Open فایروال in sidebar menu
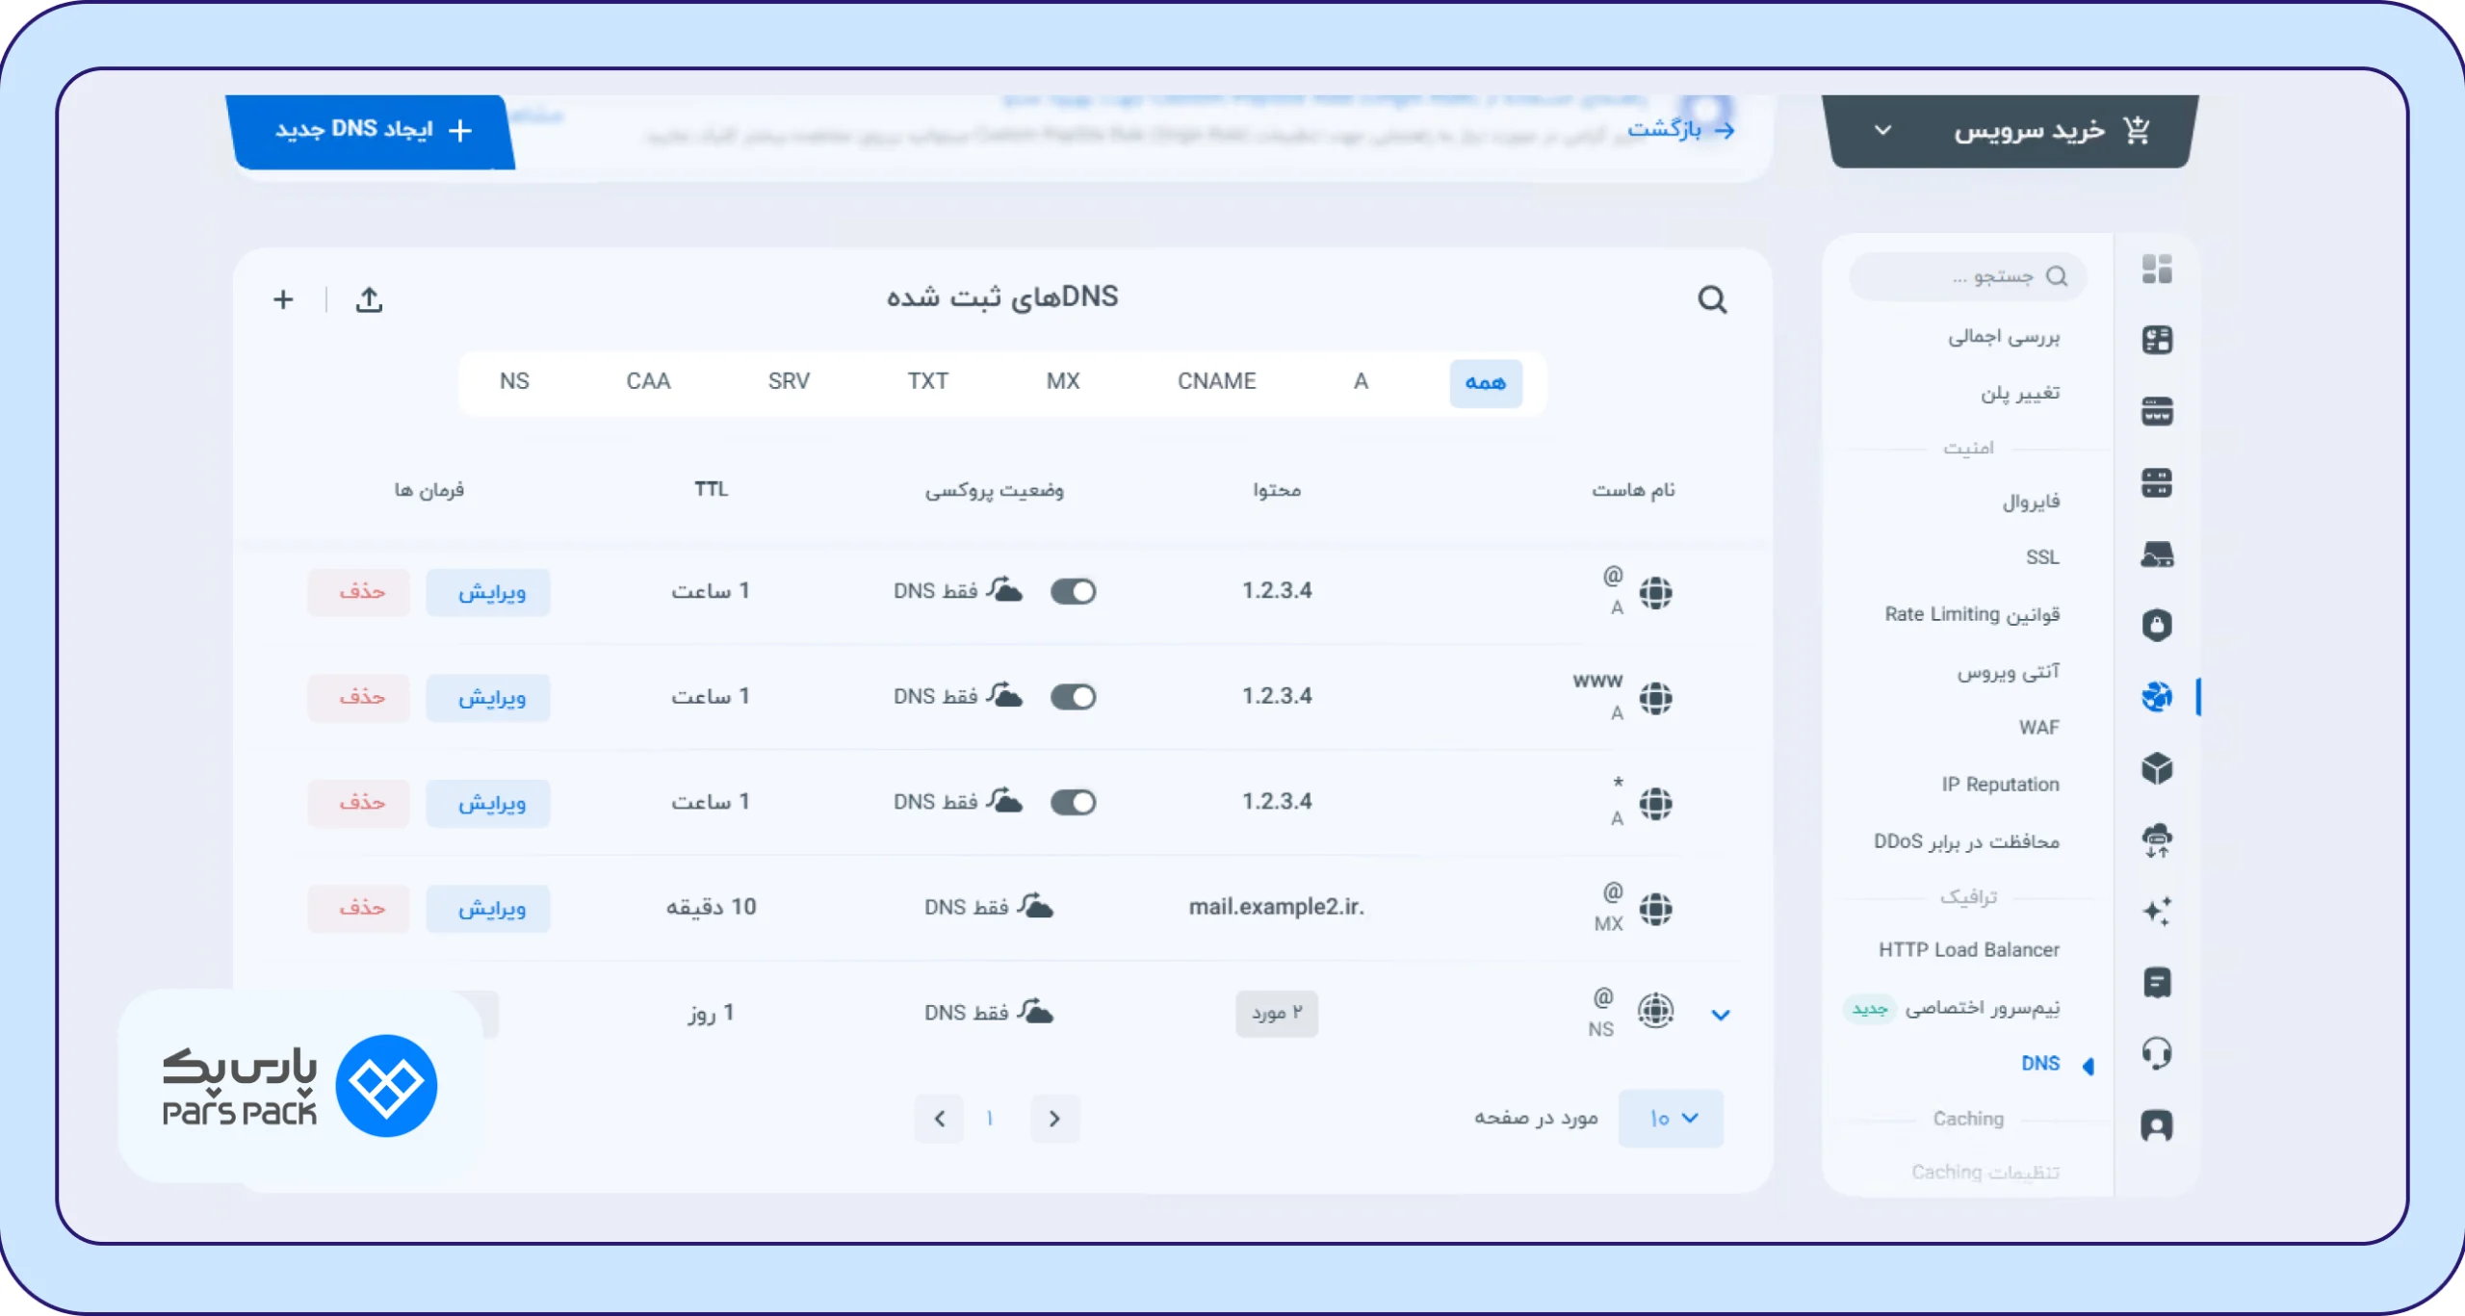 pyautogui.click(x=2032, y=502)
